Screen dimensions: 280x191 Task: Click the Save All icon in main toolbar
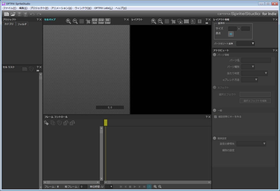25,14
